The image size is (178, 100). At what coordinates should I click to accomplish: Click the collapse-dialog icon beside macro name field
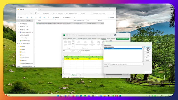click(143, 47)
